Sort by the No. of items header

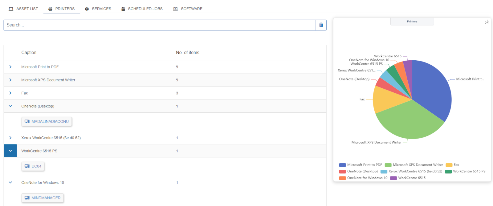pyautogui.click(x=188, y=53)
